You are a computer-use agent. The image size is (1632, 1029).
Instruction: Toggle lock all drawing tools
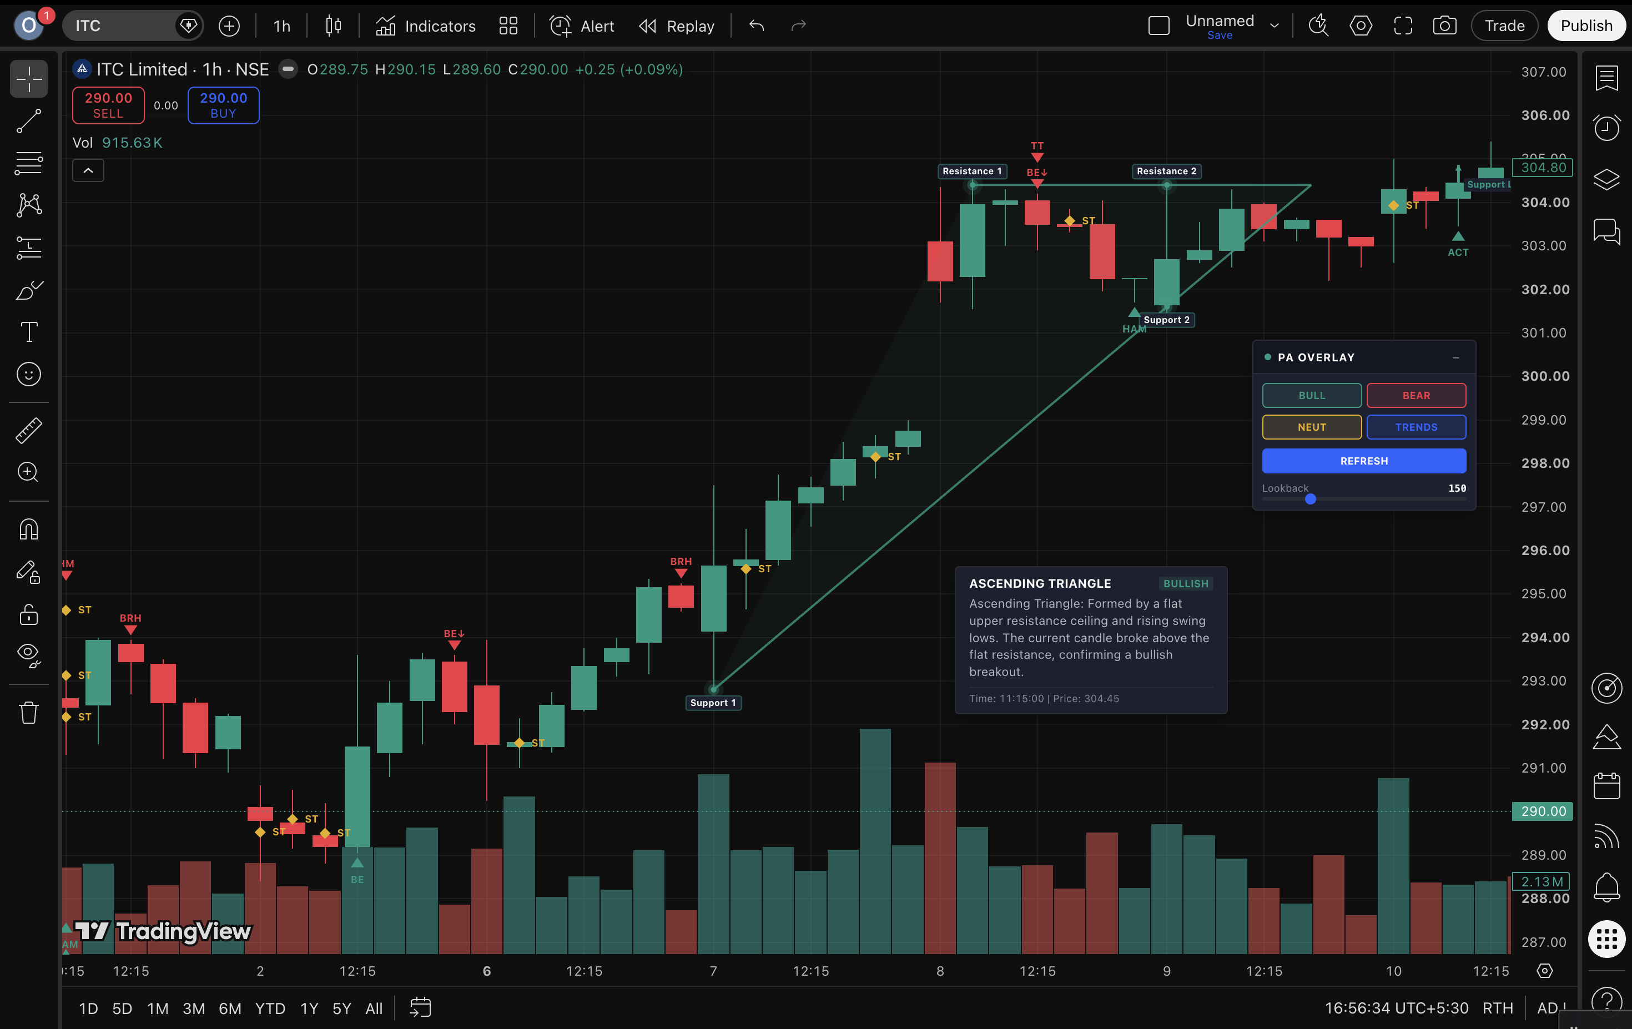click(28, 614)
